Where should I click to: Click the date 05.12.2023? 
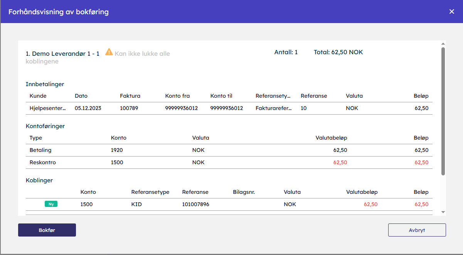pyautogui.click(x=88, y=108)
